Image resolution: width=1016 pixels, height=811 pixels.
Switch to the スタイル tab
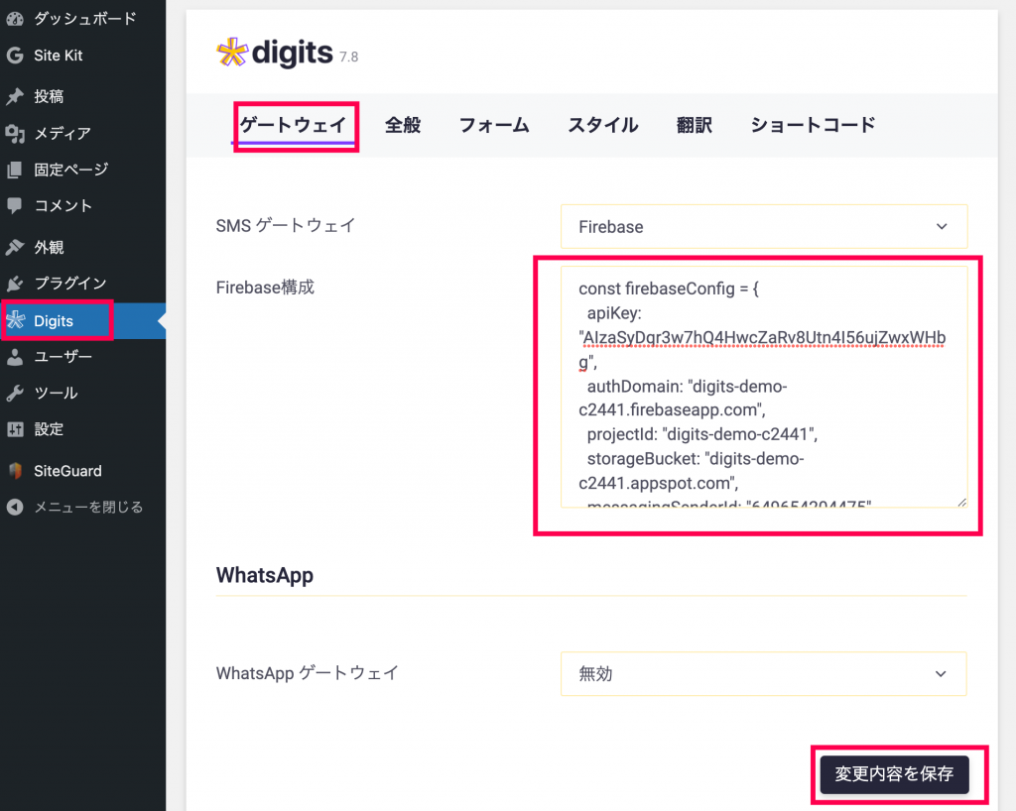pos(603,125)
